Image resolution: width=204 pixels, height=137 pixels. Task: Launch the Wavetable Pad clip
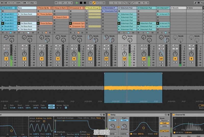tap(103, 11)
